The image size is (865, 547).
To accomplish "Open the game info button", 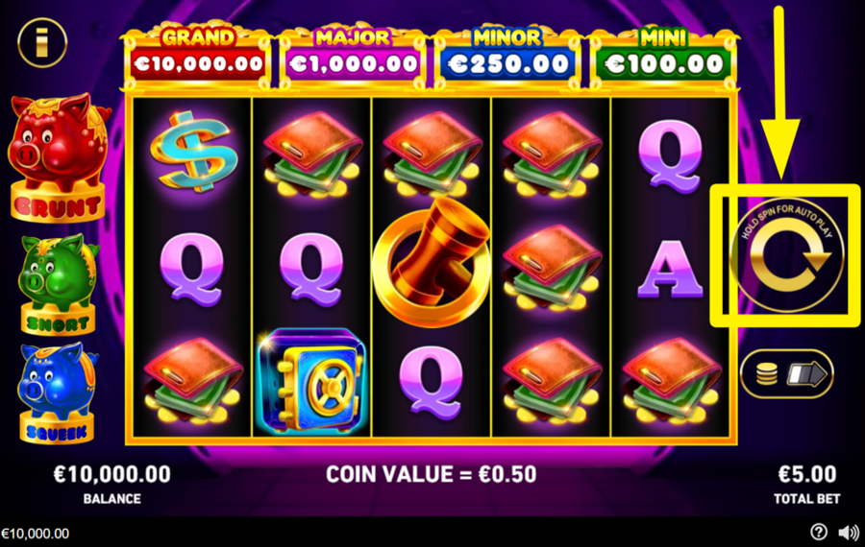I will click(42, 42).
